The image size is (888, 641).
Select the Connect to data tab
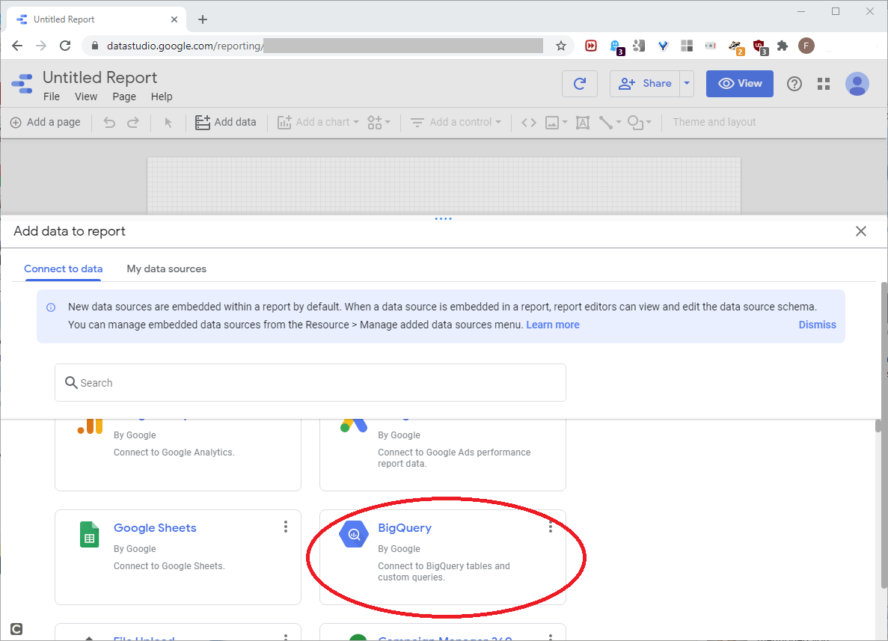point(63,269)
